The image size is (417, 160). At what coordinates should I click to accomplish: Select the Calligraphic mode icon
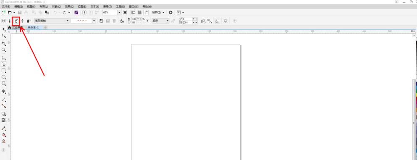[x=22, y=21]
